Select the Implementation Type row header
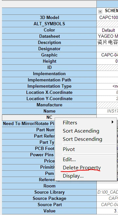 49,86
